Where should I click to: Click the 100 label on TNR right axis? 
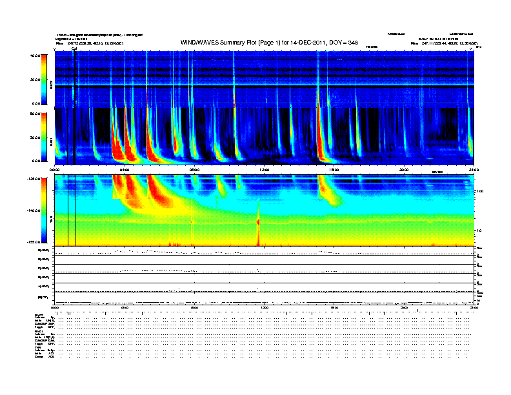(x=479, y=191)
